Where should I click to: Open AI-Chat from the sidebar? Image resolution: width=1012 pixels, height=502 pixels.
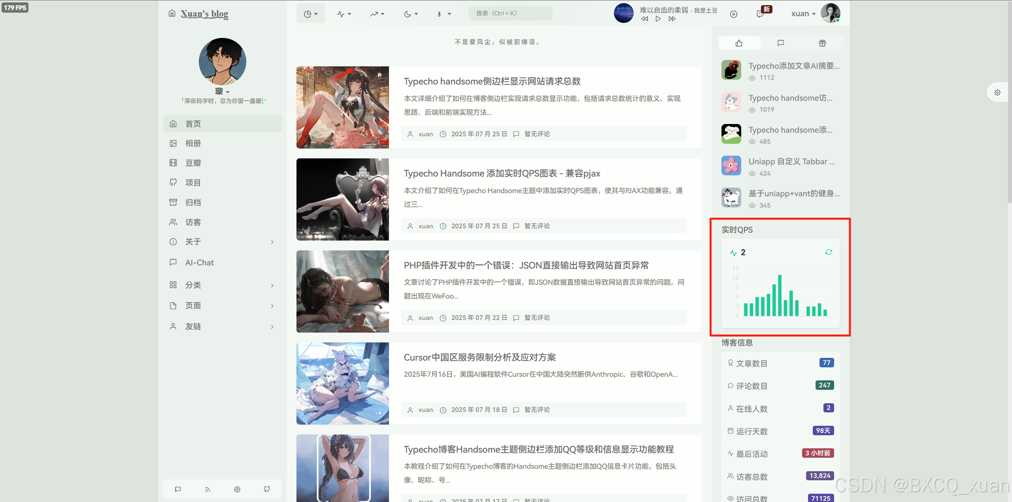pyautogui.click(x=223, y=263)
